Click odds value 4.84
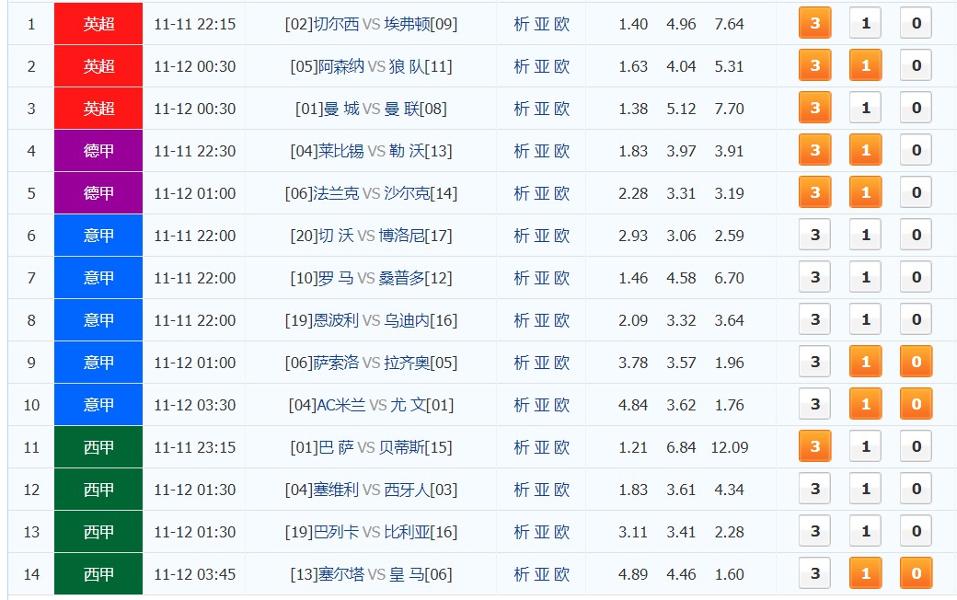Image resolution: width=957 pixels, height=600 pixels. pos(633,405)
